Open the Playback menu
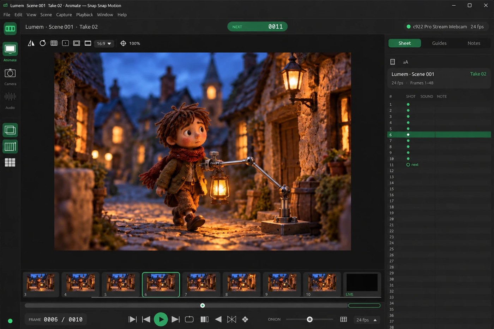Image resolution: width=494 pixels, height=329 pixels. (84, 14)
